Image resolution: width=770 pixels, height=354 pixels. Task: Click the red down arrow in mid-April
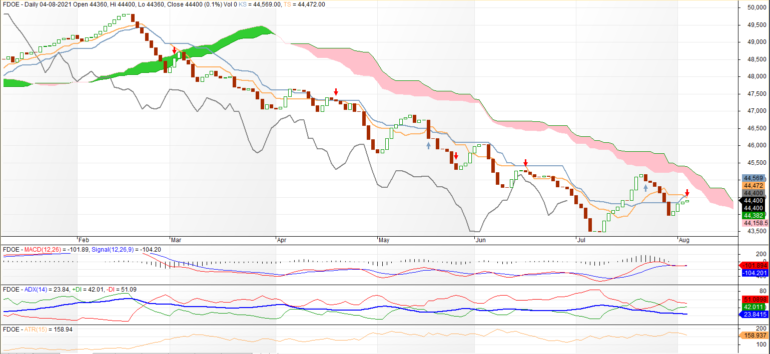pyautogui.click(x=336, y=92)
